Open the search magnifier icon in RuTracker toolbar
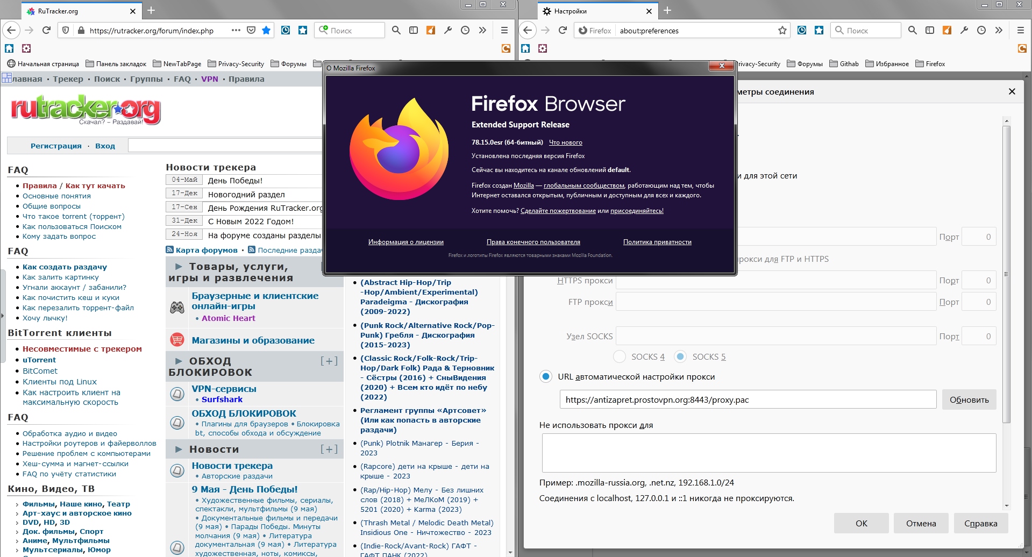 [396, 31]
